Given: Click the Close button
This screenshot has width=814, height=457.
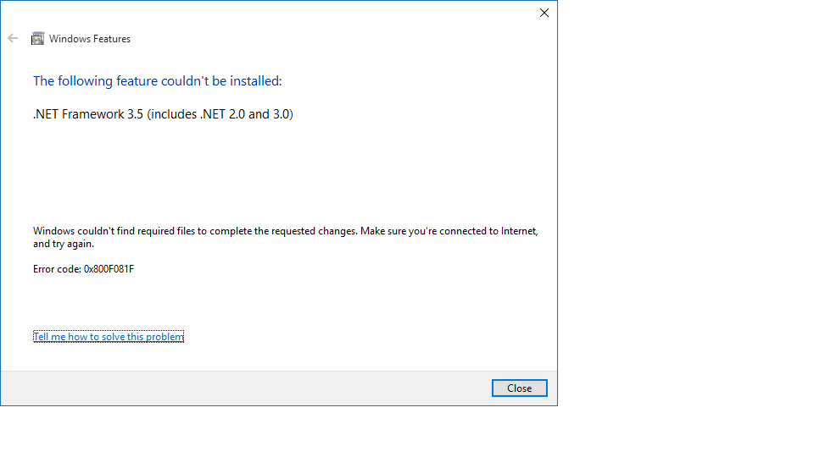Looking at the screenshot, I should point(519,388).
